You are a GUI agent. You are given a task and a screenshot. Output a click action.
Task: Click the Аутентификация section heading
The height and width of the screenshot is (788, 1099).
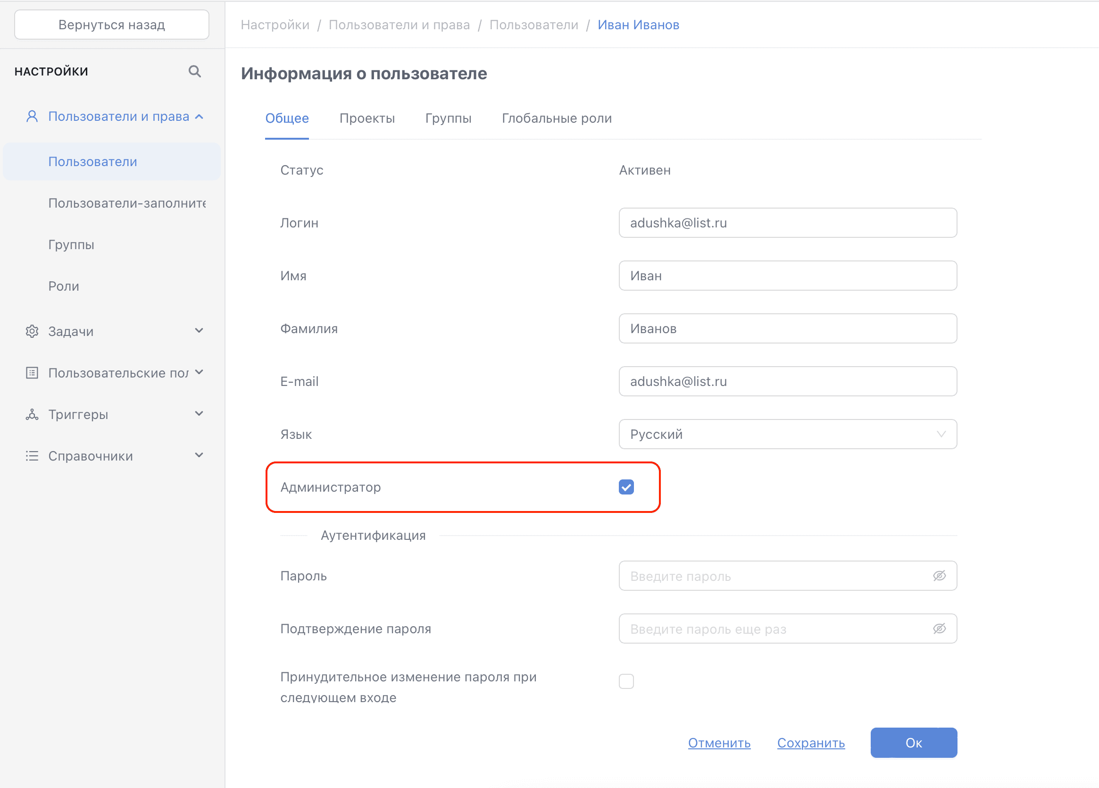point(373,536)
